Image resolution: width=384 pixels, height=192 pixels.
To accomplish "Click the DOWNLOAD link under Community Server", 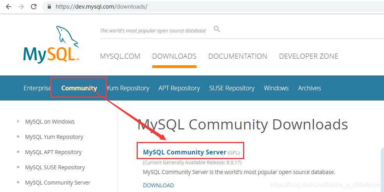I will pyautogui.click(x=159, y=185).
